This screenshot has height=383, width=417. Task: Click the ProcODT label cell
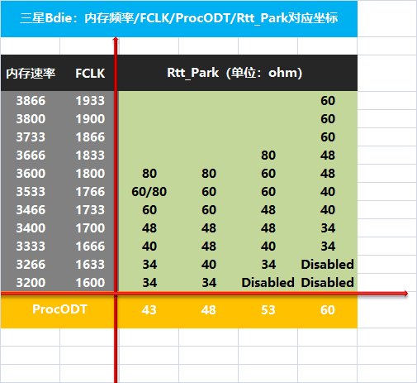coord(59,309)
